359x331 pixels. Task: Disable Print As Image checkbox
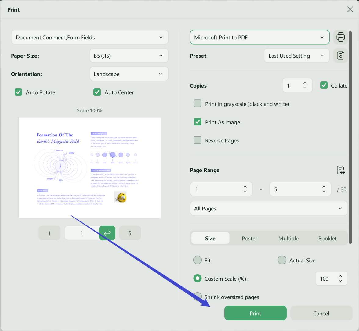(197, 122)
